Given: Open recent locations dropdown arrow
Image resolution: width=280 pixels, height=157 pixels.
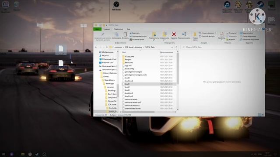Looking at the screenshot, I should click(x=104, y=47).
